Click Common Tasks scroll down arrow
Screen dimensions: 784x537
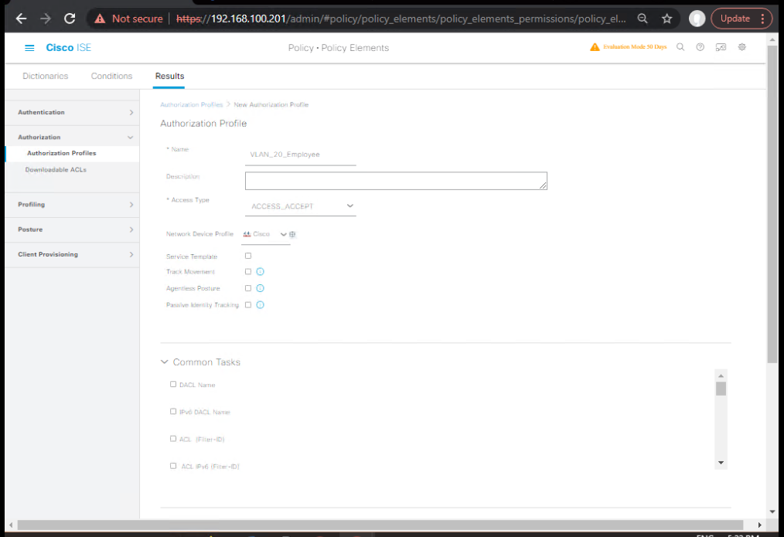point(721,463)
